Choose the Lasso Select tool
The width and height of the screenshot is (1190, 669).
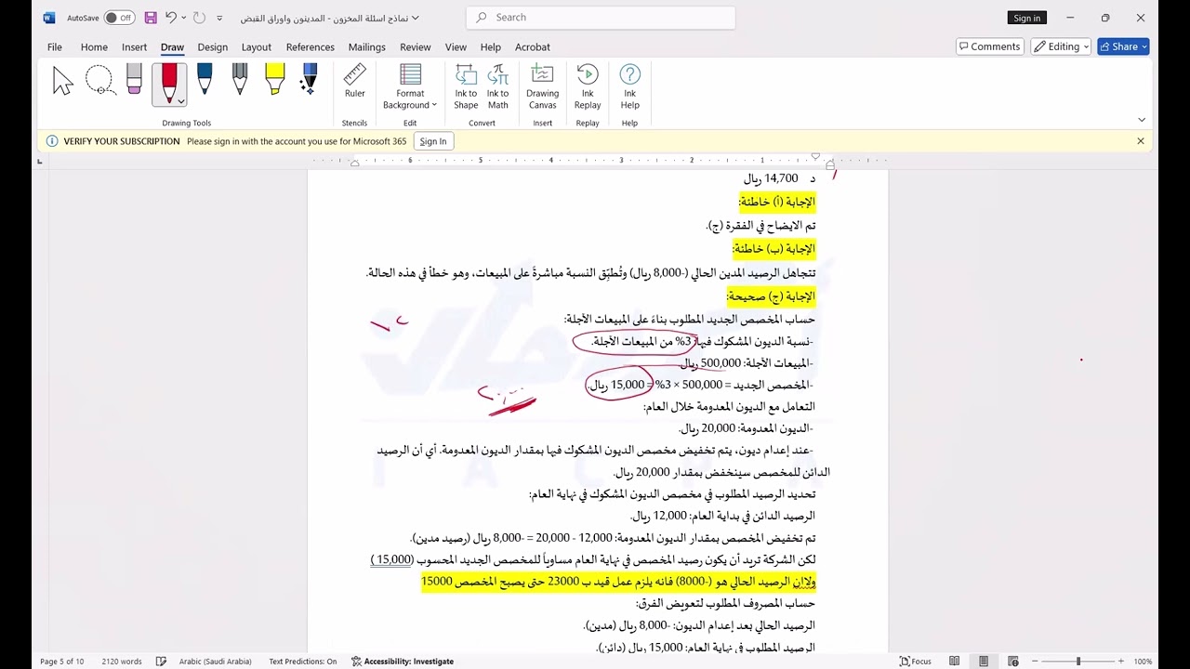coord(99,82)
